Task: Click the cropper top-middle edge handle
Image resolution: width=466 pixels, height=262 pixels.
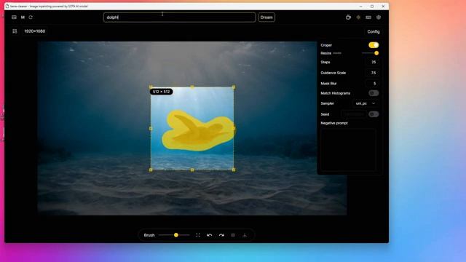Action: [x=192, y=87]
